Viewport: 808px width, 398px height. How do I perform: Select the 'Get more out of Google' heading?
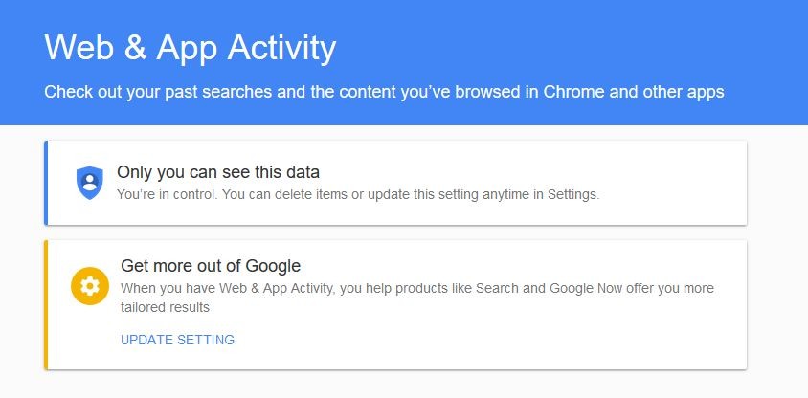[x=211, y=266]
